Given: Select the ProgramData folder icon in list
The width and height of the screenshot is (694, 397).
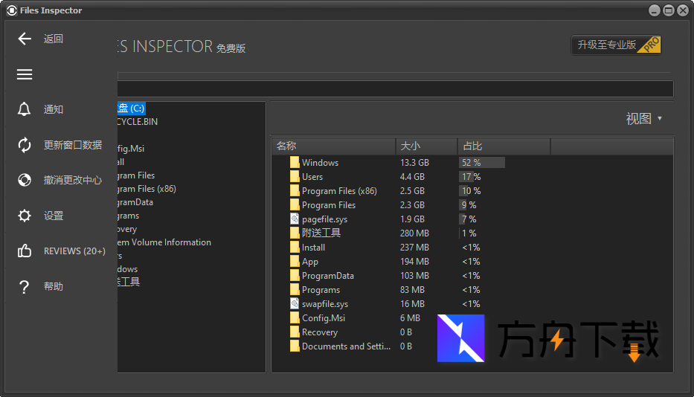Looking at the screenshot, I should pos(295,275).
